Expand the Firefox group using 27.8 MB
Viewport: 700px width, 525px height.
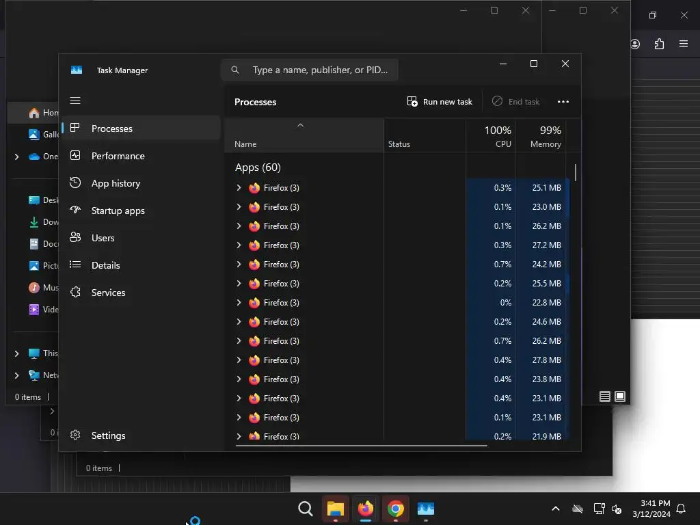pyautogui.click(x=239, y=360)
